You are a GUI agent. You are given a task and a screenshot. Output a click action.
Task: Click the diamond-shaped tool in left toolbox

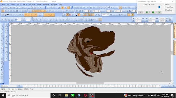2,74
